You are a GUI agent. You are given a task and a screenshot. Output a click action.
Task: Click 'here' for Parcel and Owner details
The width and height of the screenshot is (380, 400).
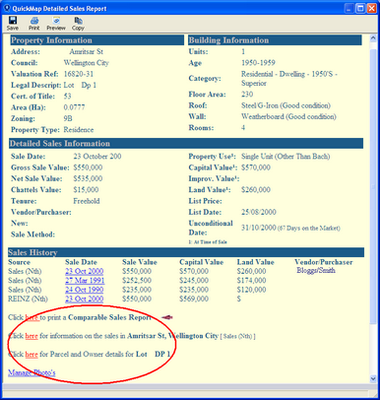32,355
